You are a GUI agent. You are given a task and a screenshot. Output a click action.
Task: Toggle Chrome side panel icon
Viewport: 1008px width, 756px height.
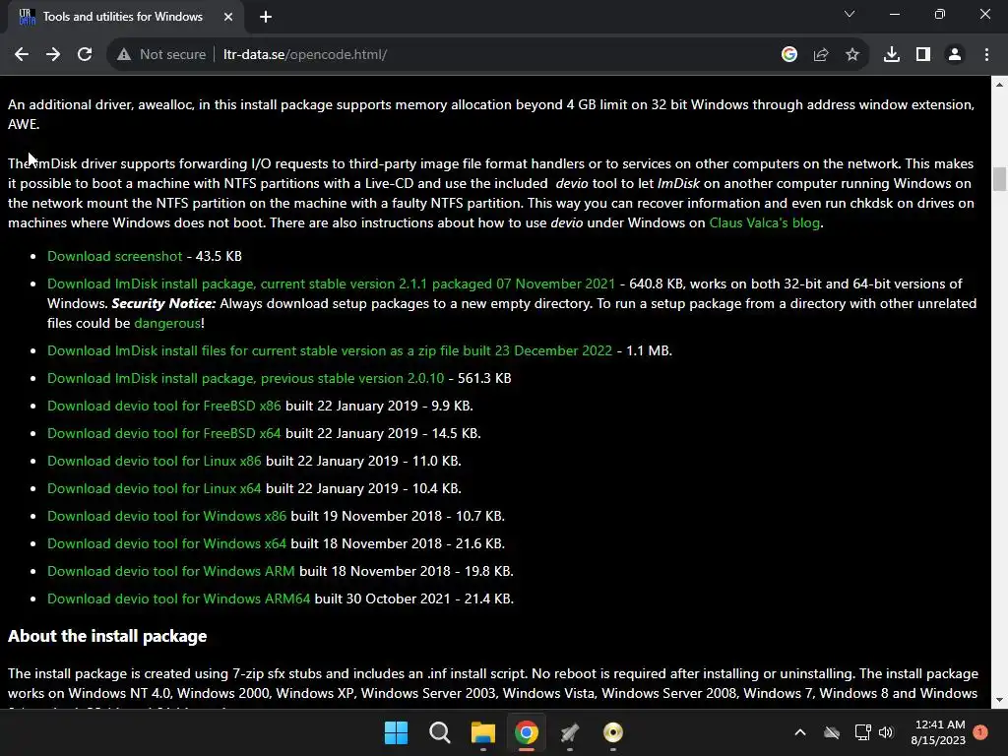(923, 55)
